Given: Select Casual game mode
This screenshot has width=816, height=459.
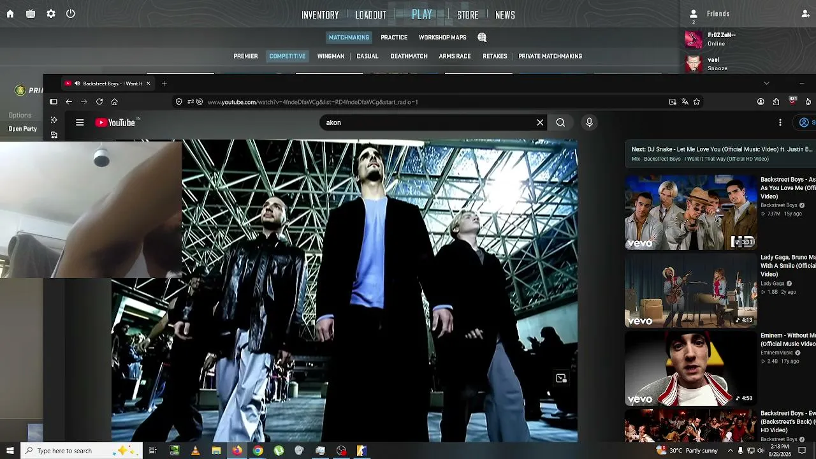Looking at the screenshot, I should [x=367, y=56].
